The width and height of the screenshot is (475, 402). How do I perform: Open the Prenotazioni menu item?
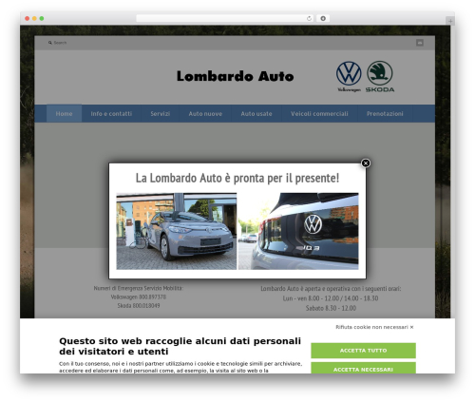pos(385,113)
